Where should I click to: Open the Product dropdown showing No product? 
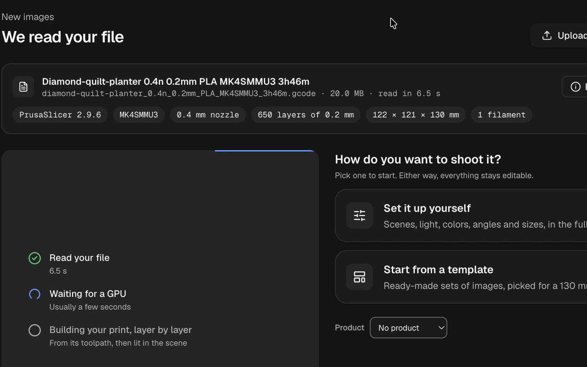tap(408, 328)
